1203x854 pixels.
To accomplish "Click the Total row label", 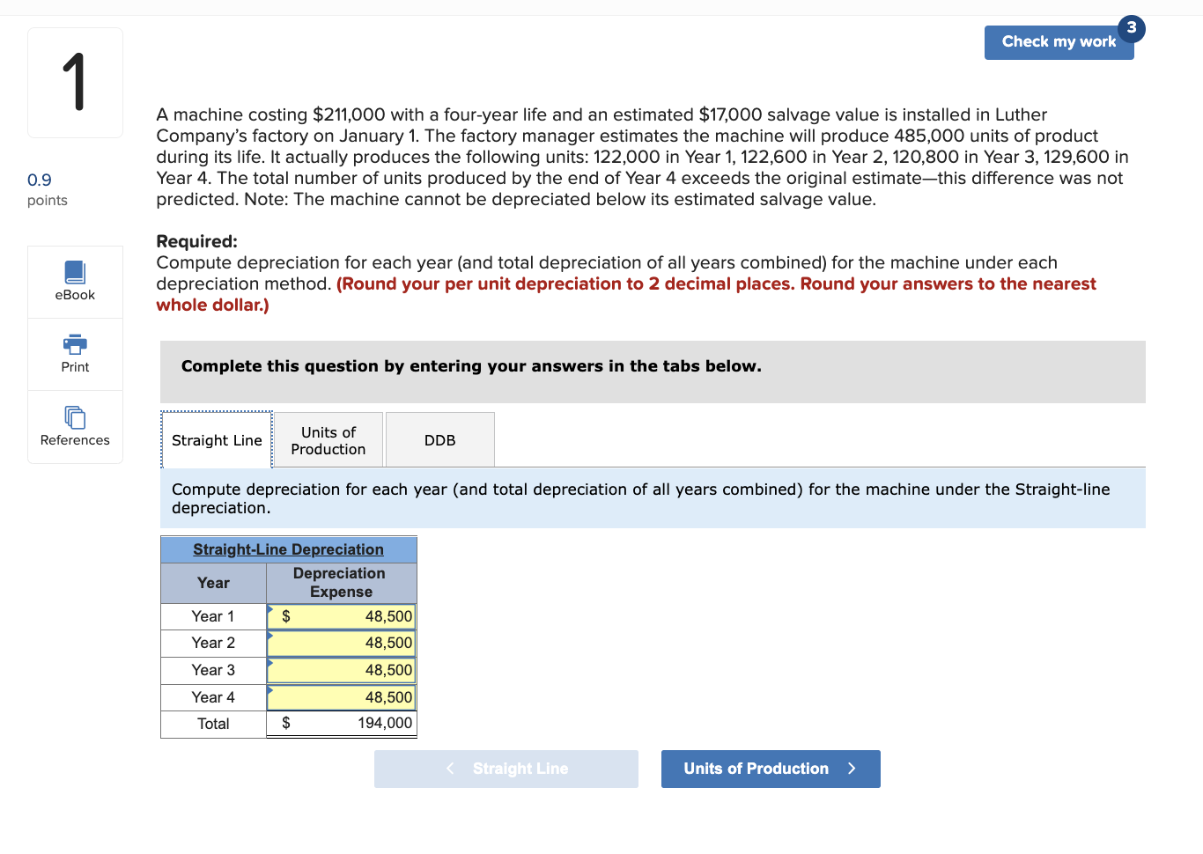I will coord(213,724).
